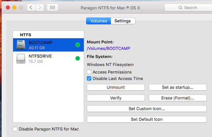212x137 pixels.
Task: Click the 15.7 GB size text
Action: click(36, 61)
